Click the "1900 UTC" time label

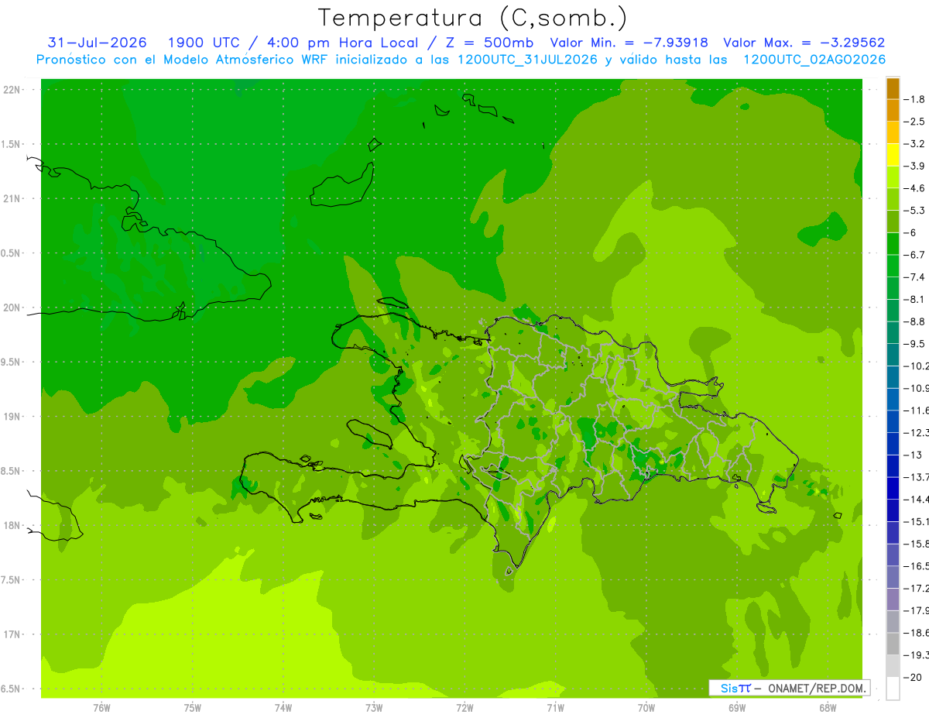204,43
